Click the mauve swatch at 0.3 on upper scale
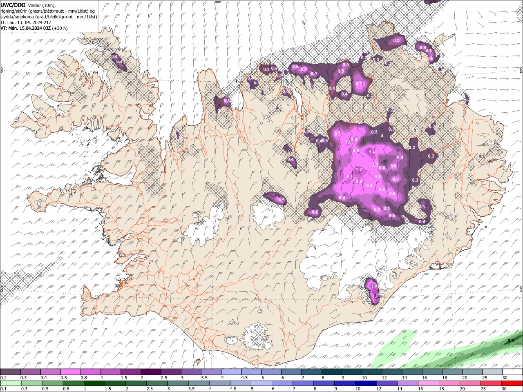The image size is (523, 392). click(30, 372)
